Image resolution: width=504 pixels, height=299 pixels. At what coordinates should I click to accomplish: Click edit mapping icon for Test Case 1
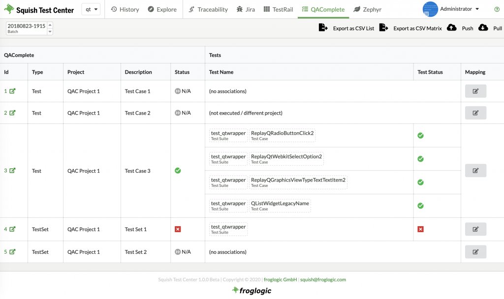[475, 91]
